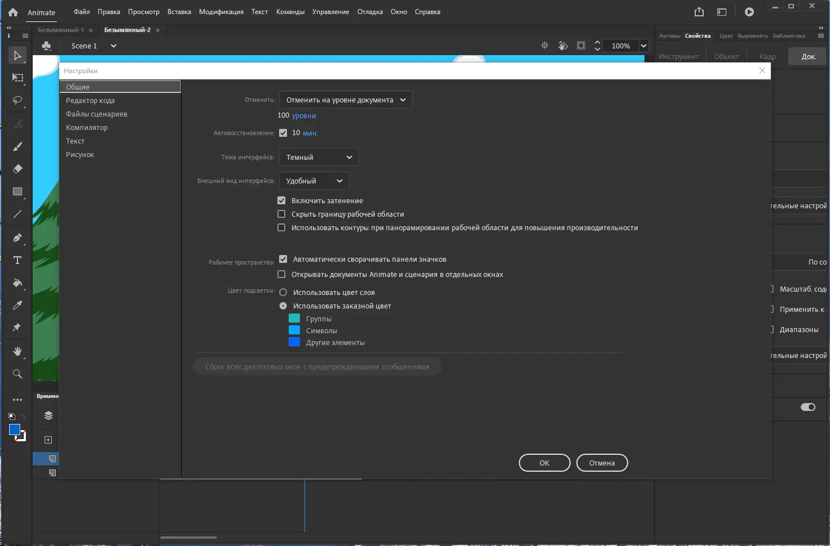Open the 'Другие элементы' color swatch
The height and width of the screenshot is (546, 830).
pyautogui.click(x=294, y=342)
